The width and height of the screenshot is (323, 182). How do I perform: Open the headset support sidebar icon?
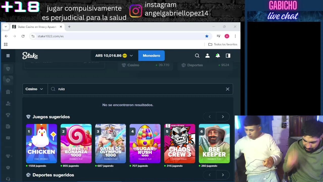(8, 179)
